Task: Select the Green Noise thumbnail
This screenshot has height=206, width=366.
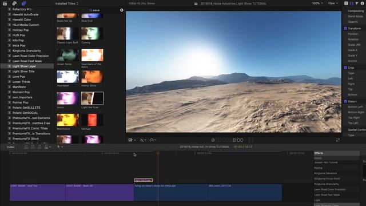Action: [67, 55]
